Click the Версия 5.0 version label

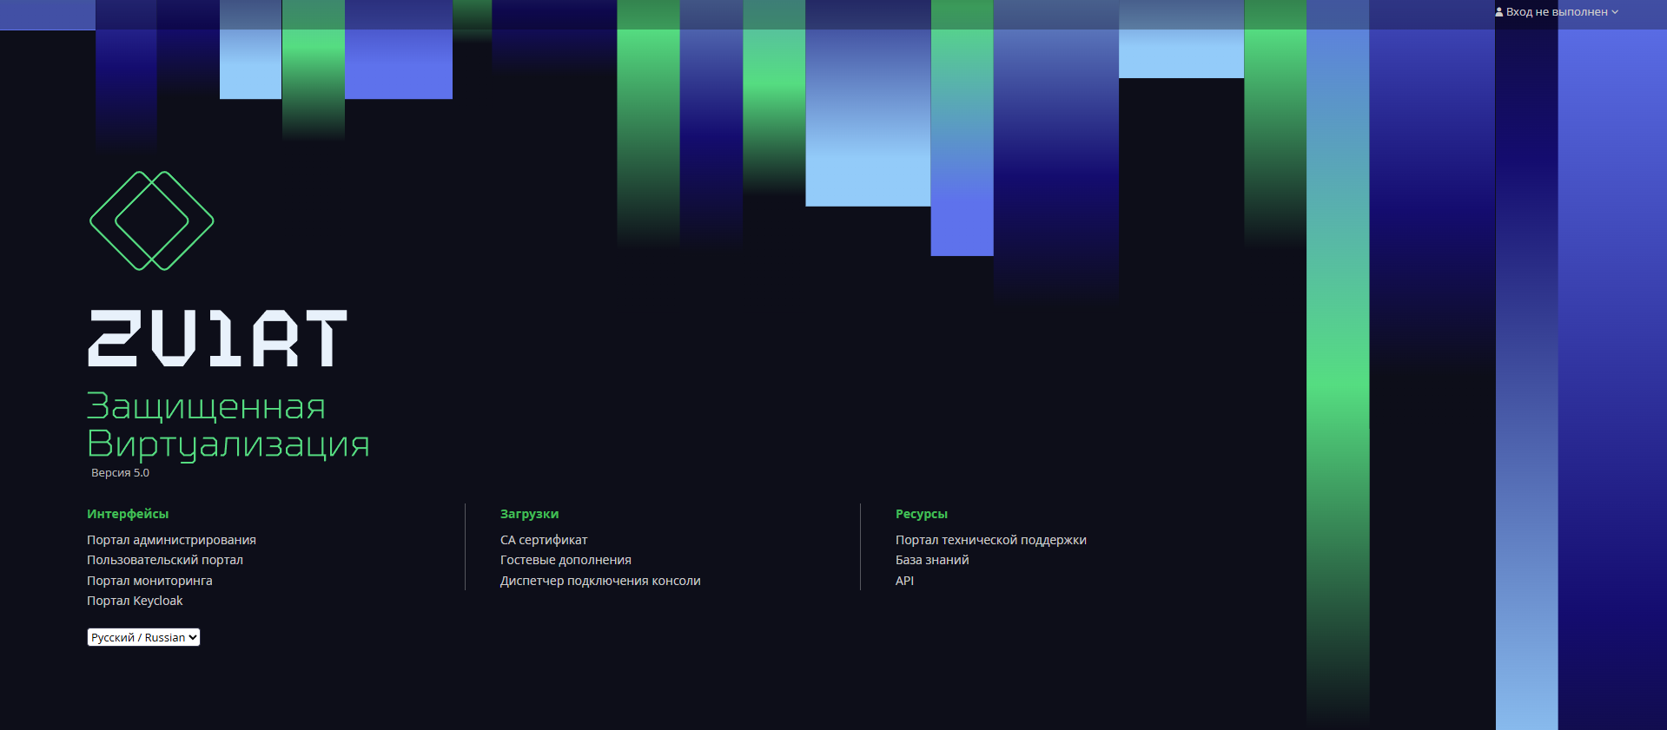pos(120,473)
